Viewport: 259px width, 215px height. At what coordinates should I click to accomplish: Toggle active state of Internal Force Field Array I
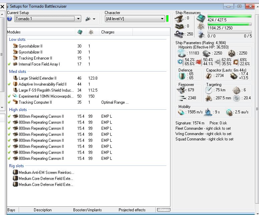point(9,64)
